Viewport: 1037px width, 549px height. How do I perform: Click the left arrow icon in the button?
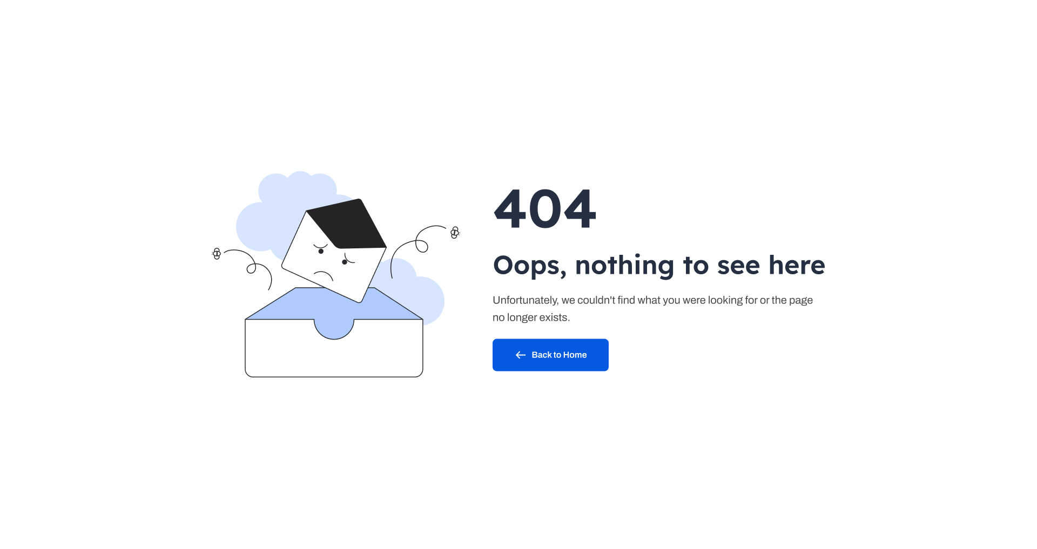[x=521, y=355]
